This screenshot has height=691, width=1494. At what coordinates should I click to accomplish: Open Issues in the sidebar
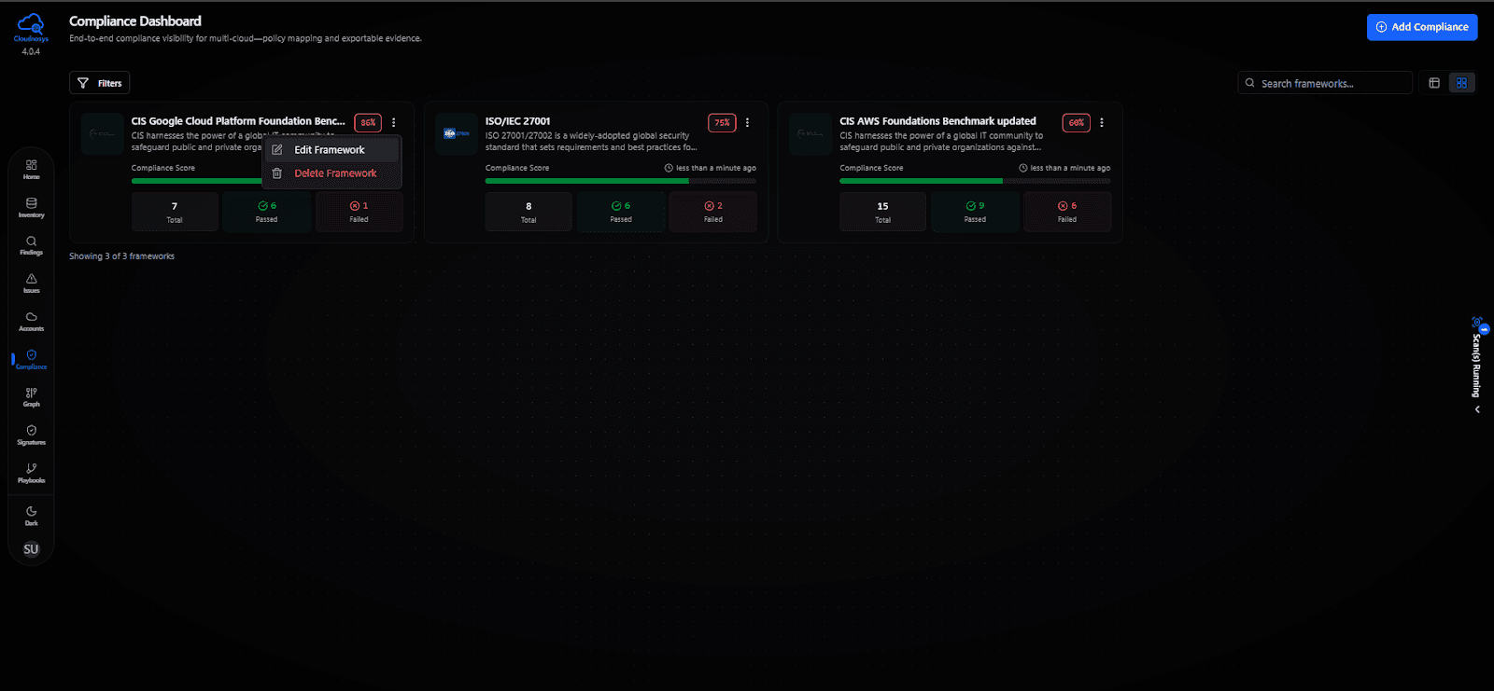(31, 283)
